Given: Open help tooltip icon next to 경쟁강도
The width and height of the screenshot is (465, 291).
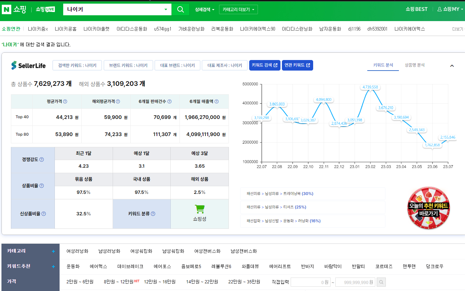Looking at the screenshot, I should point(42,159).
